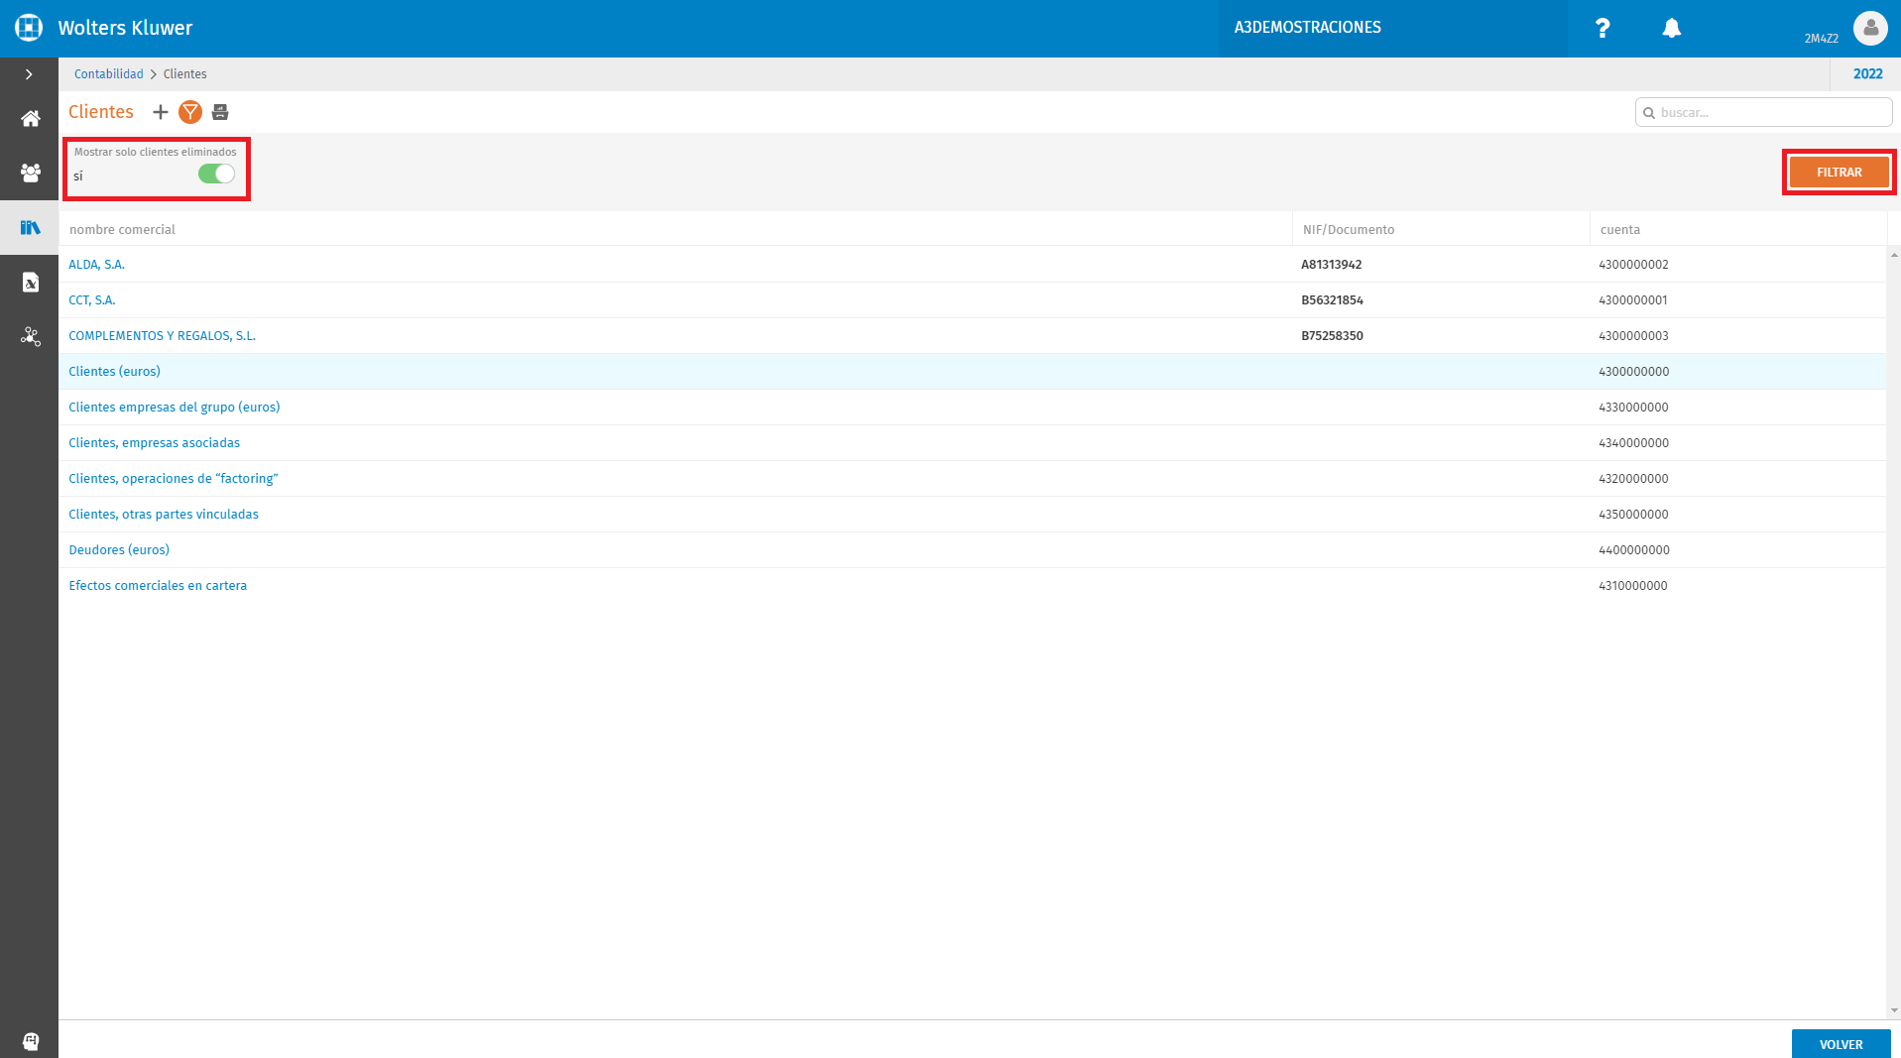Open the support assistant icon at sidebar bottom

point(31,1041)
